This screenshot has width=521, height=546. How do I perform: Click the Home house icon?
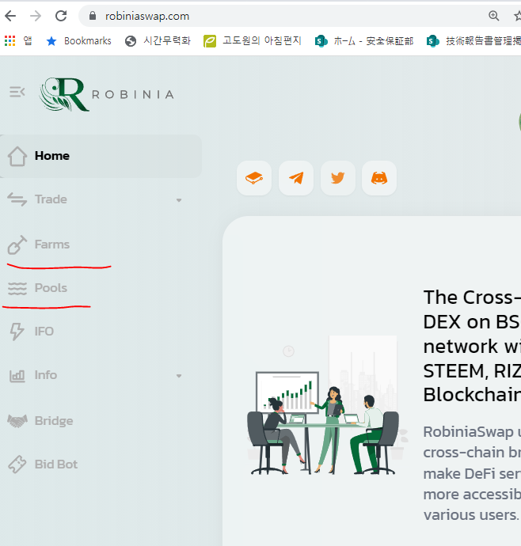click(x=17, y=157)
